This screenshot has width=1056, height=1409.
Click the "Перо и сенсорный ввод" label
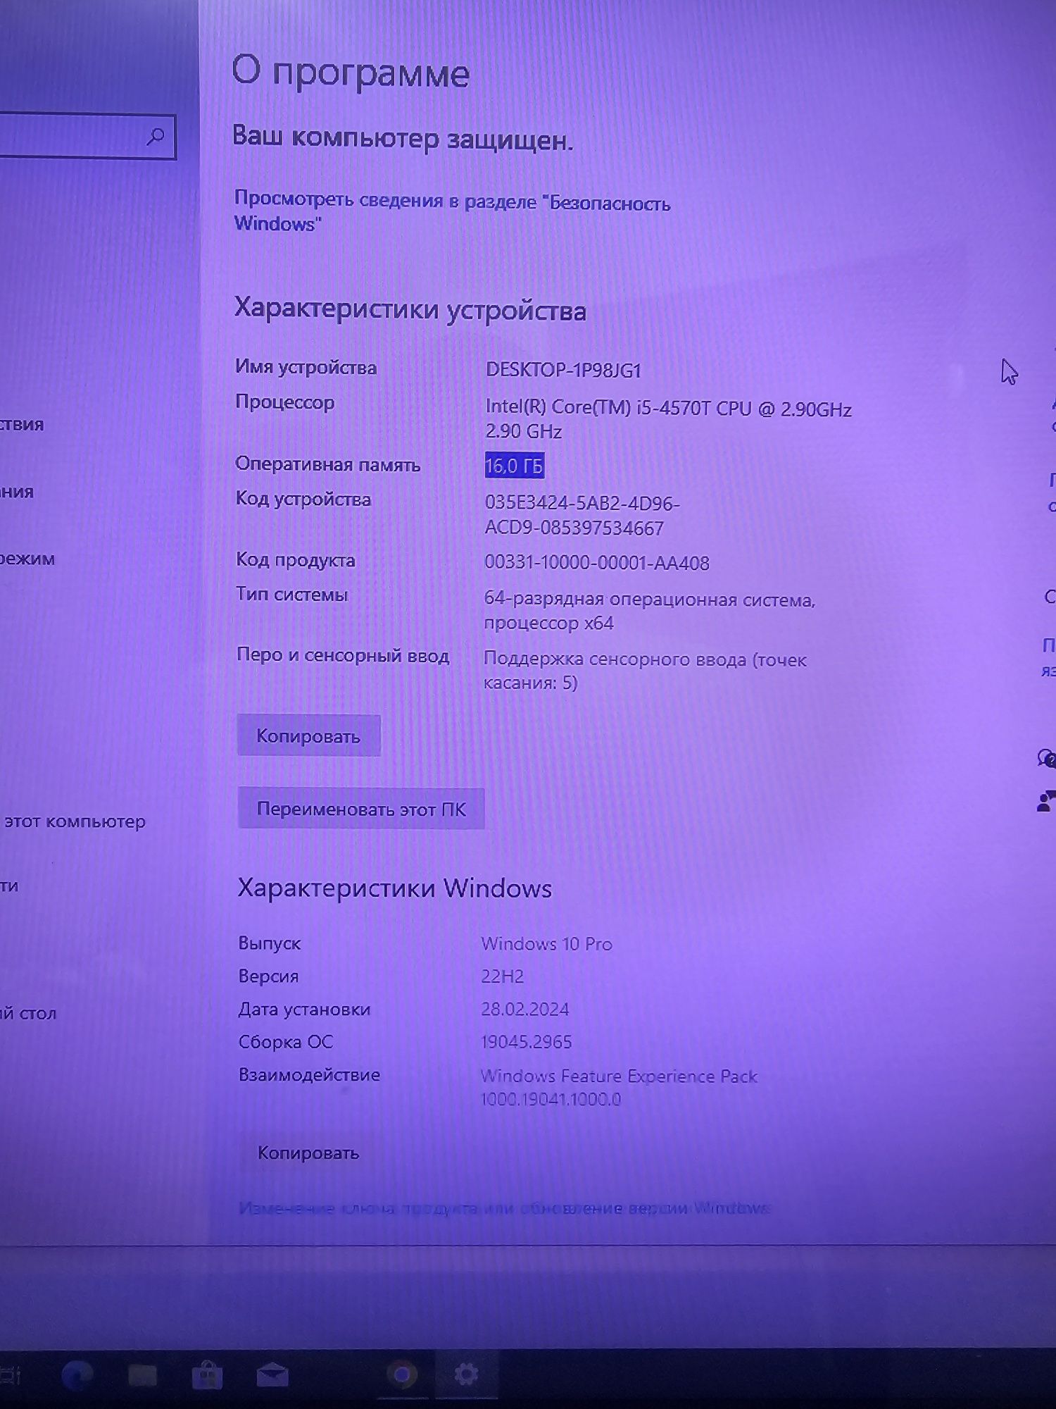[x=343, y=655]
